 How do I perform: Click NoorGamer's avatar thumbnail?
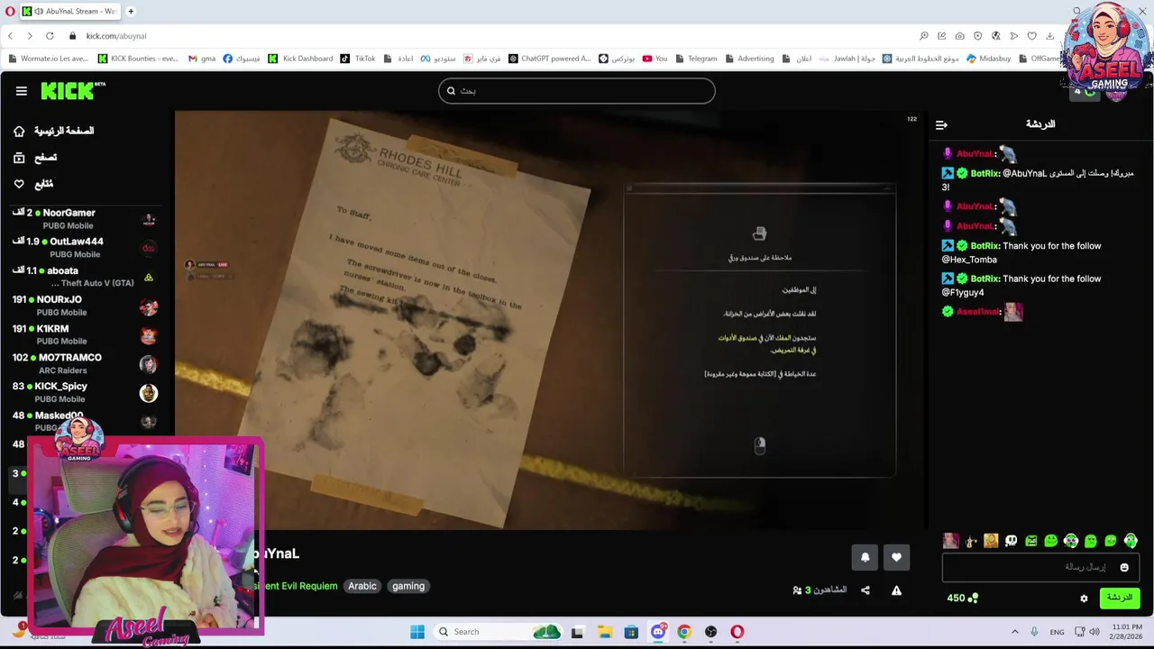click(149, 219)
